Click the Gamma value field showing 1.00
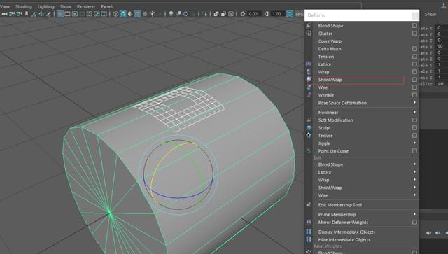 point(277,14)
